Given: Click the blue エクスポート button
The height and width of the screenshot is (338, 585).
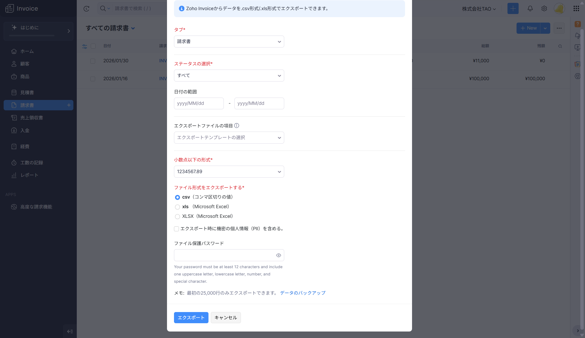Looking at the screenshot, I should click(191, 317).
